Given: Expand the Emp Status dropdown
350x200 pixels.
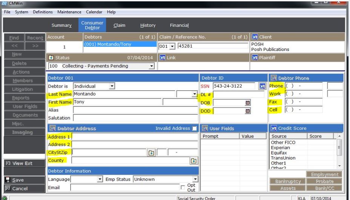Looking at the screenshot, I should tap(195, 179).
